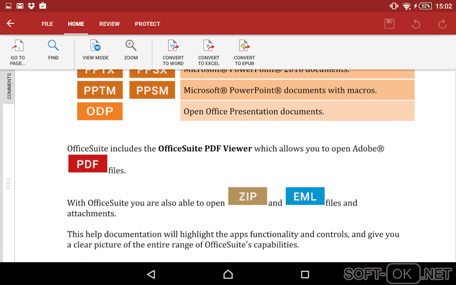Tap the back arrow in the red header
This screenshot has height=285, width=456.
[10, 24]
